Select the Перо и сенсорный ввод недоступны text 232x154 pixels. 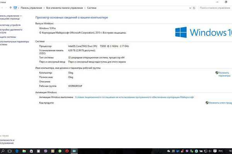click(97, 62)
